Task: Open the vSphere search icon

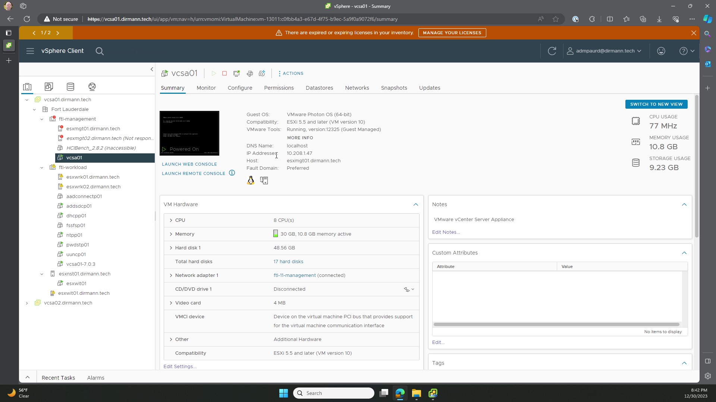Action: tap(100, 51)
